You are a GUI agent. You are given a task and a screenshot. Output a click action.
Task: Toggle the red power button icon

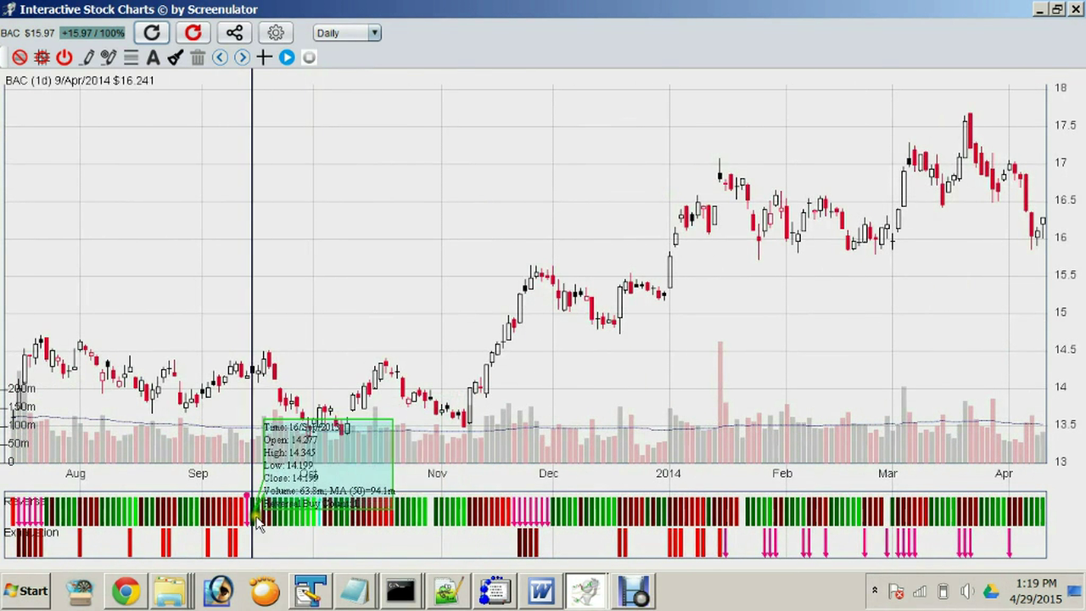[64, 57]
